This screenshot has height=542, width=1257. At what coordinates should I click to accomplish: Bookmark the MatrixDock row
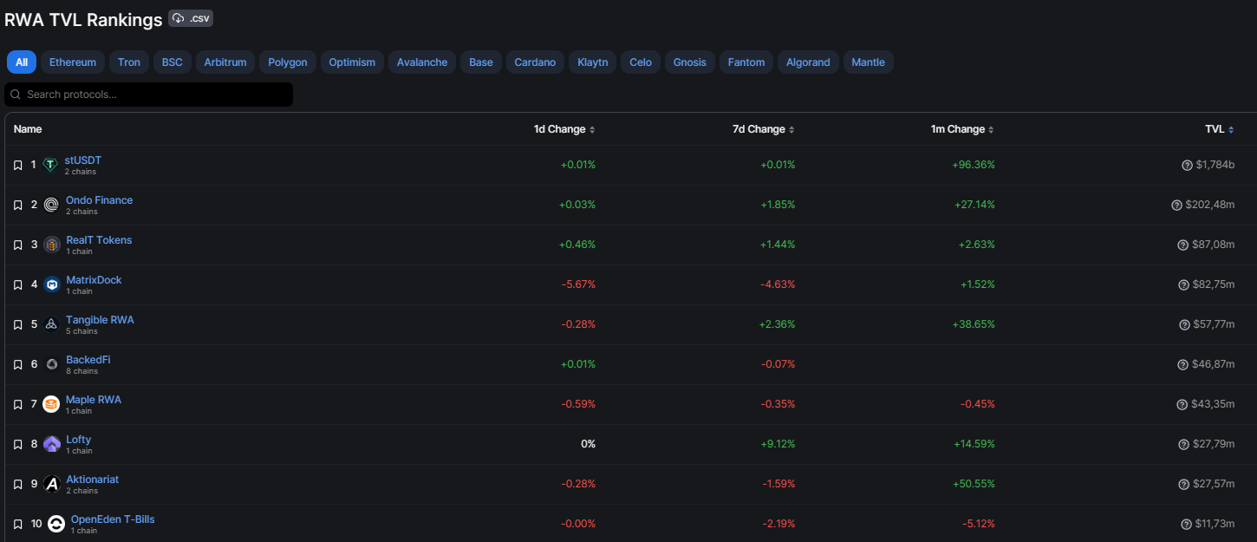point(17,284)
